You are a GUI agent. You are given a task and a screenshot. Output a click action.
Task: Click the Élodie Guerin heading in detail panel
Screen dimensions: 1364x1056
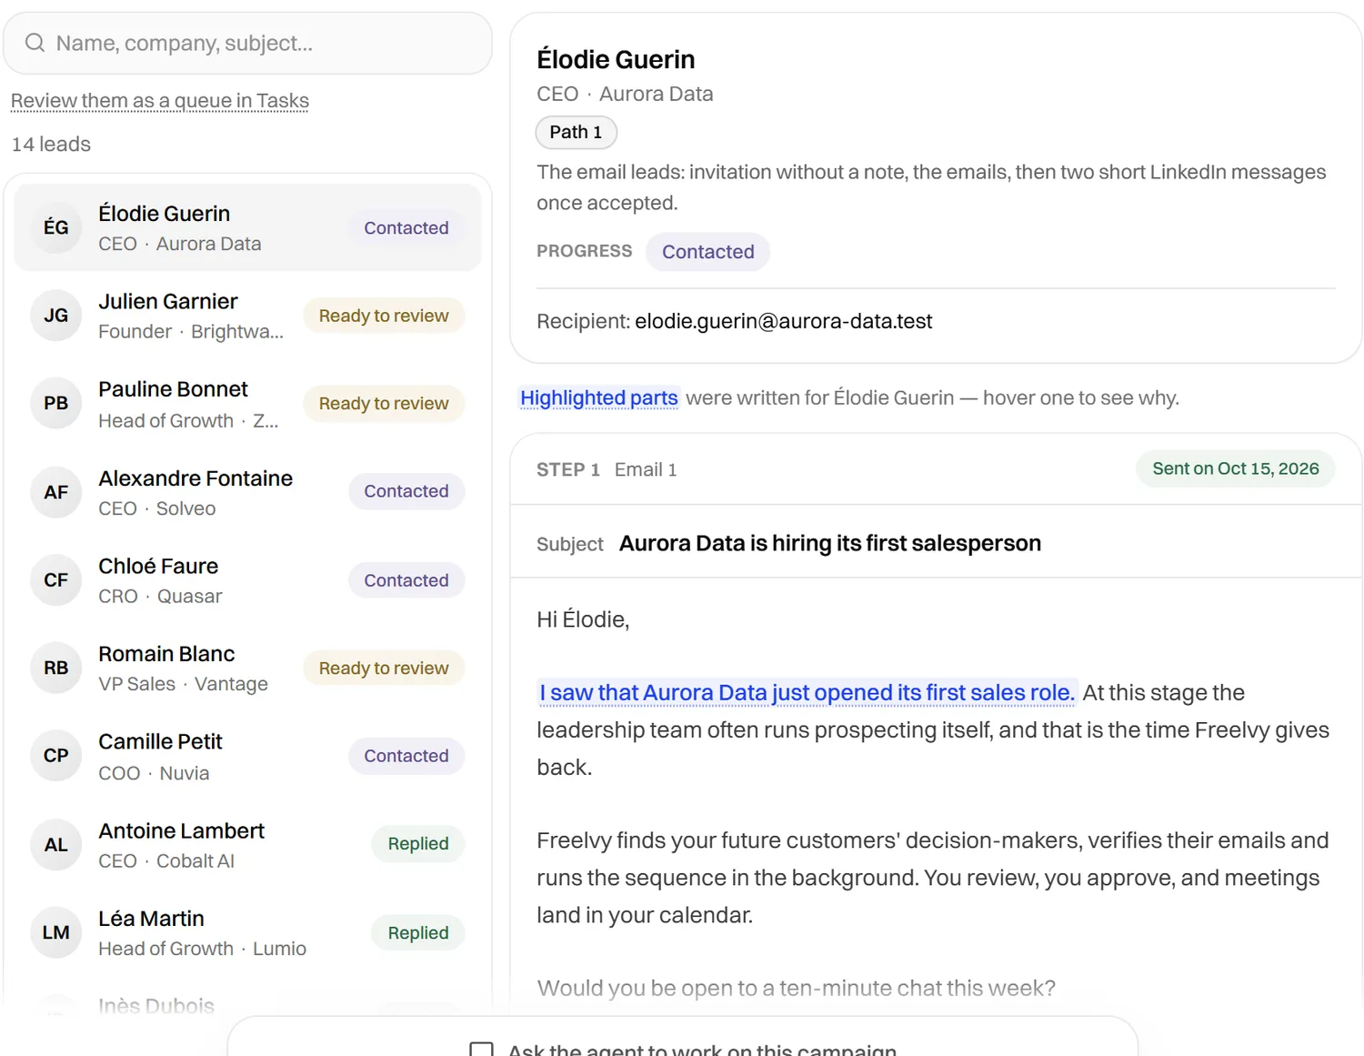coord(616,60)
